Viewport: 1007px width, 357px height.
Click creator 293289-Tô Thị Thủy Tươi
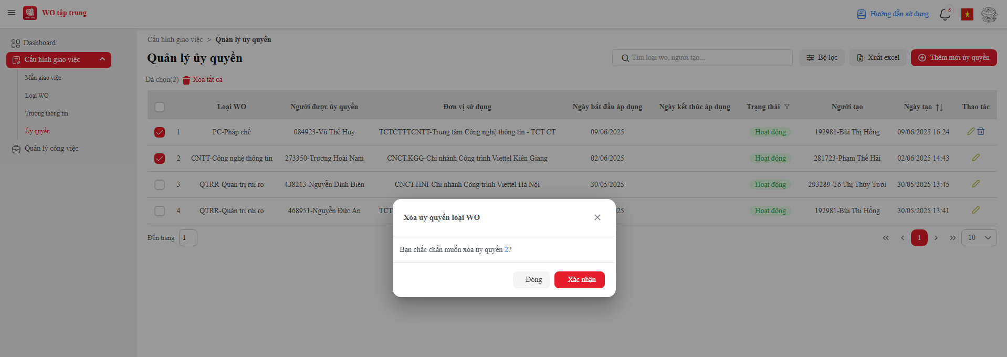[x=847, y=185]
